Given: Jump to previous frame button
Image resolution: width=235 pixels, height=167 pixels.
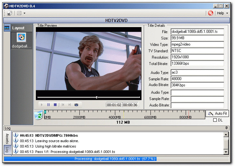Looking at the screenshot, I should coord(63,105).
